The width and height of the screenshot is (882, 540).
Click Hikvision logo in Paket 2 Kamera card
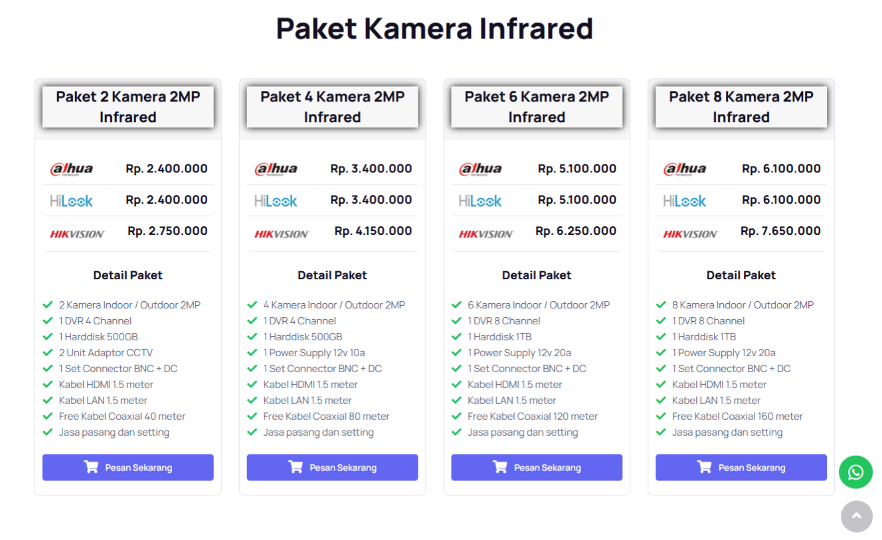click(77, 234)
